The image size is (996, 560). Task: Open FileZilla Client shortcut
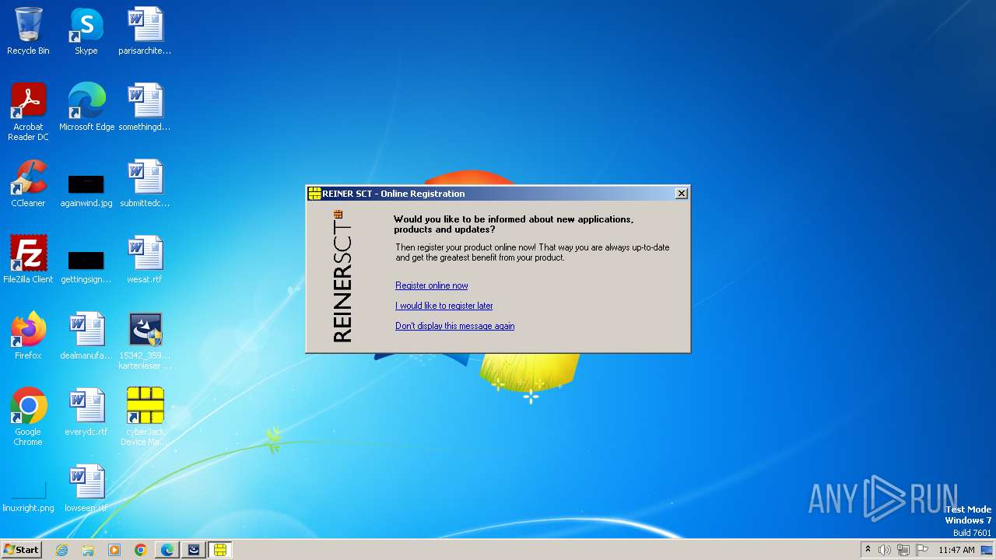coord(28,261)
